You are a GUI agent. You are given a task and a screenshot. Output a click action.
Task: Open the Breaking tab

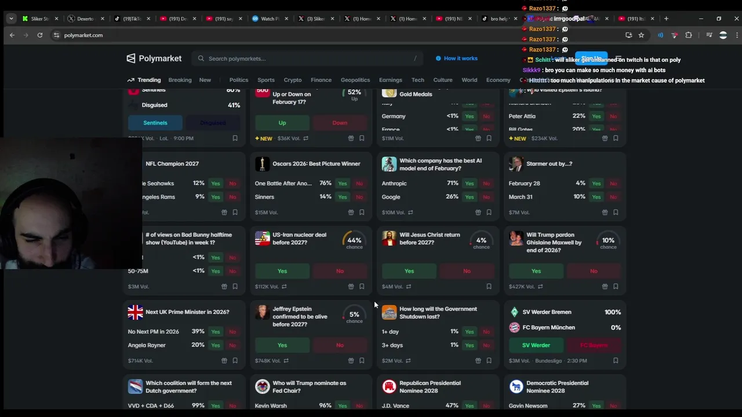[180, 80]
